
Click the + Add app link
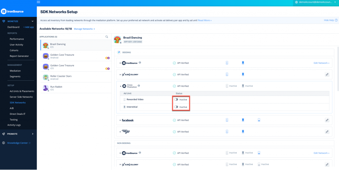pyautogui.click(x=28, y=27)
